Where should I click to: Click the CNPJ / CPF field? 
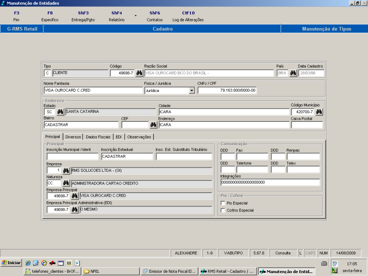[x=227, y=90]
